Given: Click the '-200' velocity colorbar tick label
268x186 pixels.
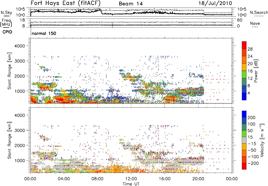Looking at the screenshot, I should pos(253,163).
